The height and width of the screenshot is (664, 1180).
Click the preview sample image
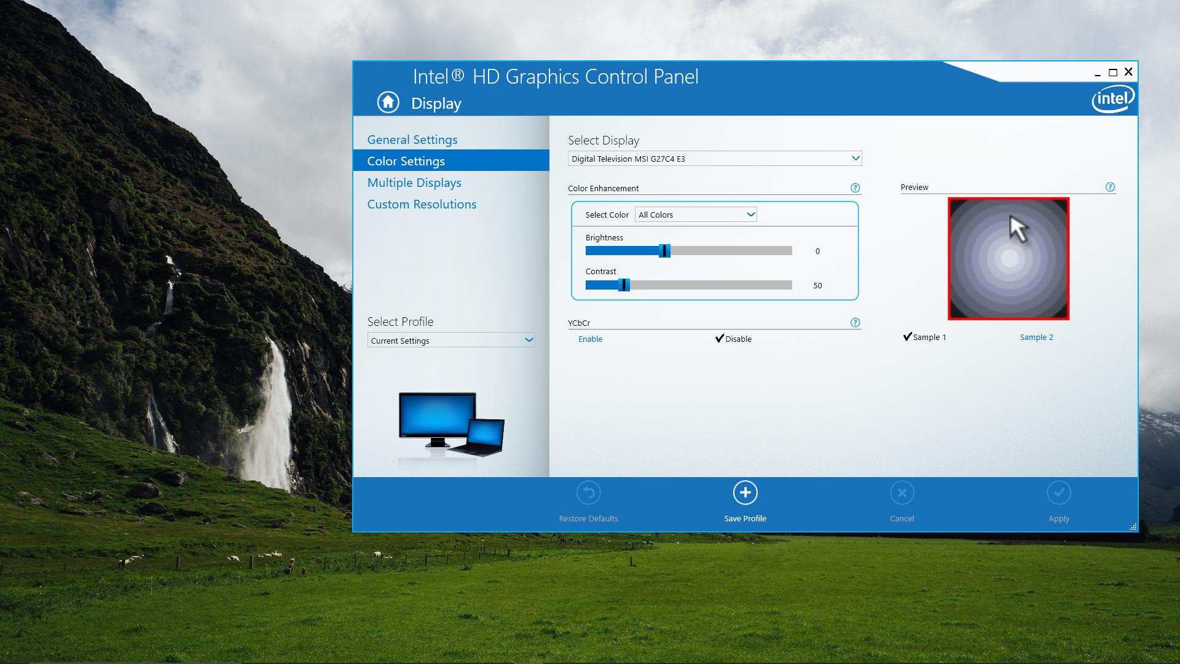coord(1009,259)
